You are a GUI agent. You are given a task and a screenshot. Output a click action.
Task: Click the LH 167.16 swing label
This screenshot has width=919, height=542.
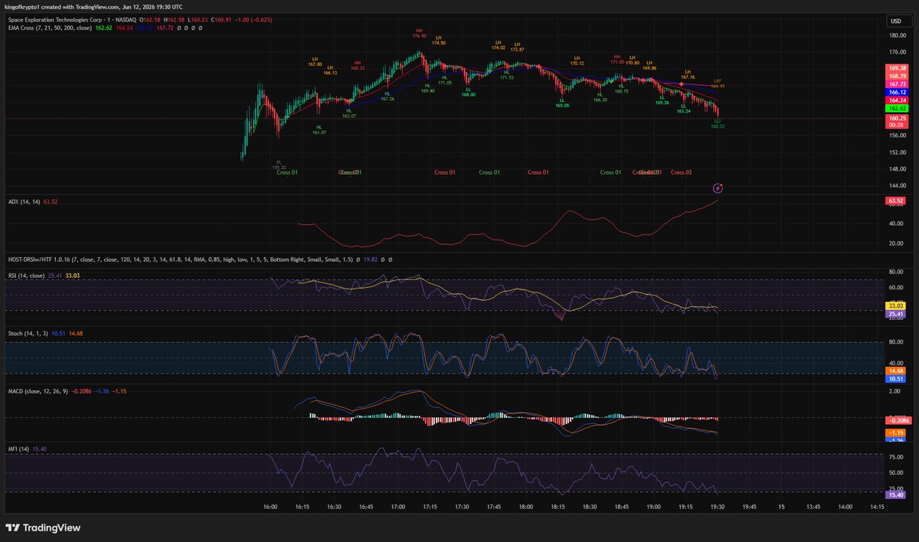coord(688,74)
